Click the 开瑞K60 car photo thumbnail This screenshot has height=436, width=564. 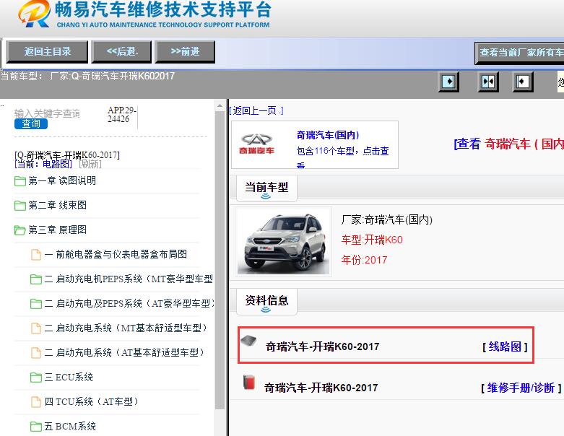click(283, 243)
